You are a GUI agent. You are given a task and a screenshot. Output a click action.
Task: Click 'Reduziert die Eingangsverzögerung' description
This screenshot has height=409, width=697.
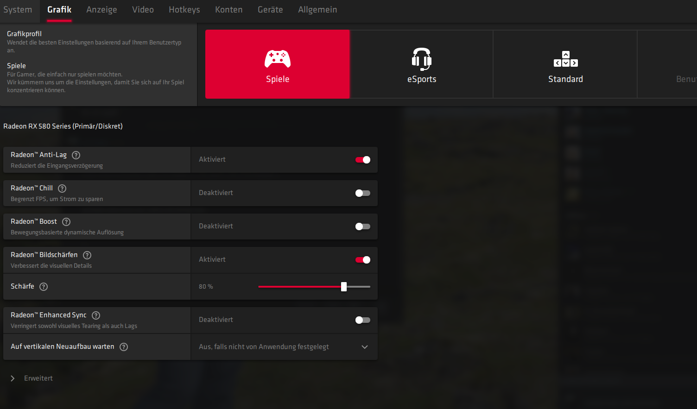(x=57, y=166)
